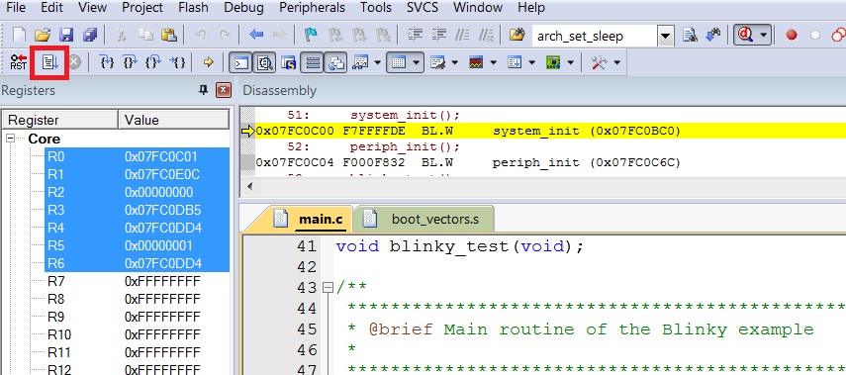Viewport: 846px width, 375px height.
Task: Open the Peripherals menu
Action: pos(313,8)
